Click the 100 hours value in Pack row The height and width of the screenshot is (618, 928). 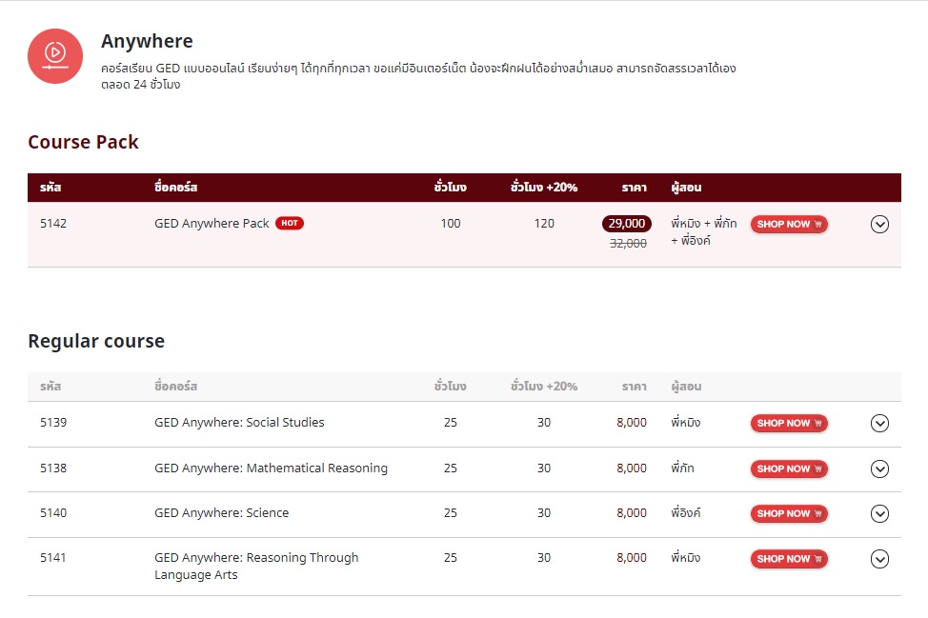coord(451,224)
